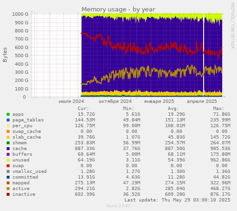Click the Max: column header
The width and height of the screenshot is (237, 211).
click(x=218, y=109)
